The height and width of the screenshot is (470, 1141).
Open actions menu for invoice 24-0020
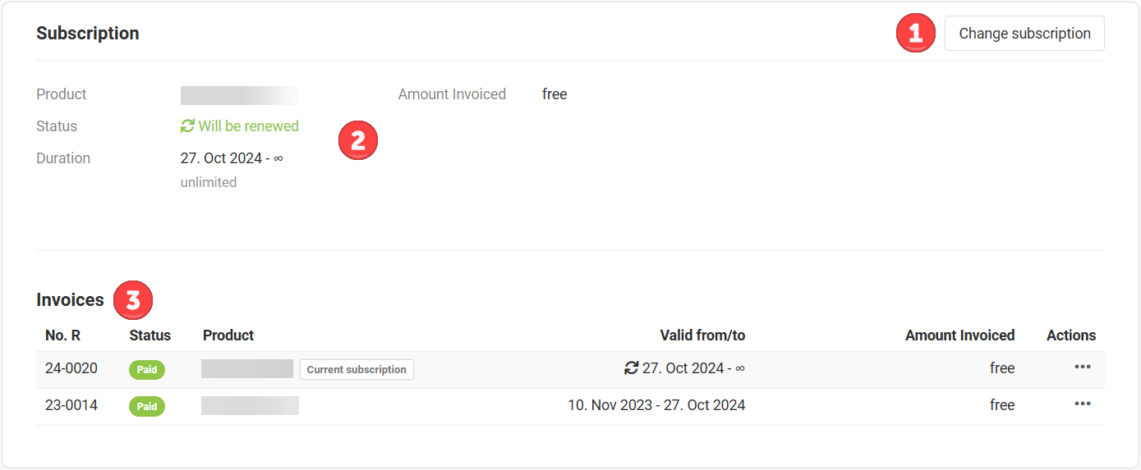(1083, 367)
